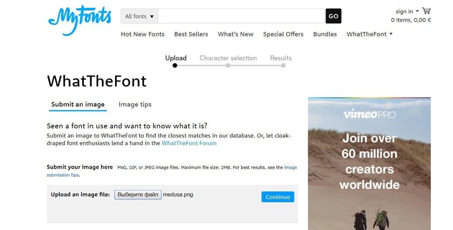Open Hot New Fonts page
The height and width of the screenshot is (230, 453).
[x=142, y=34]
